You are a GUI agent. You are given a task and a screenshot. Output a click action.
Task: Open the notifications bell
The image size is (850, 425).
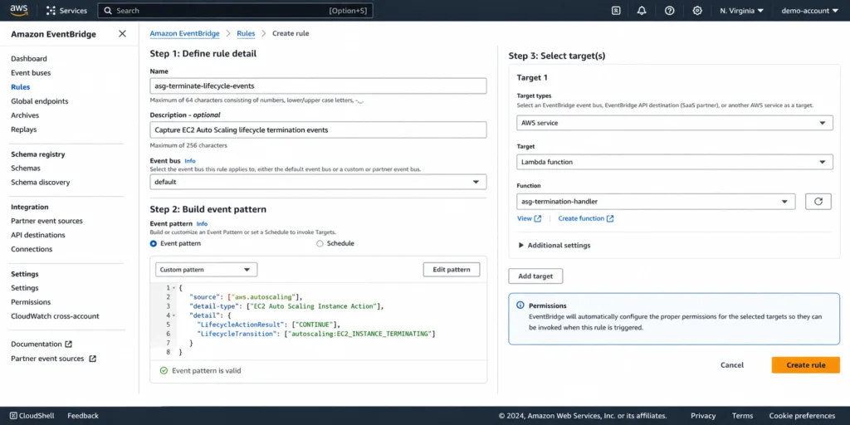[x=642, y=10]
